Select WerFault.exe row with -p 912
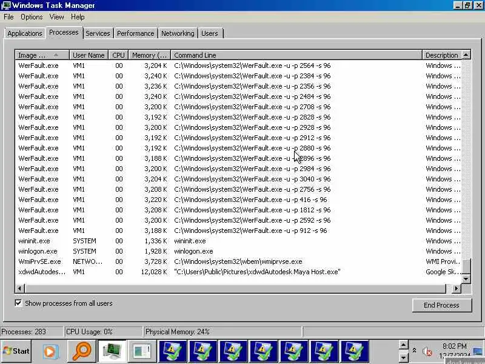This screenshot has height=364, width=485. coord(238,231)
